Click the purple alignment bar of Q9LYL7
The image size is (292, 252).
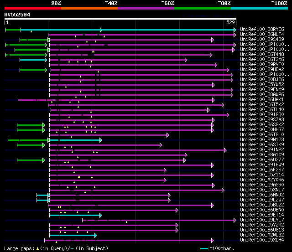(158, 221)
